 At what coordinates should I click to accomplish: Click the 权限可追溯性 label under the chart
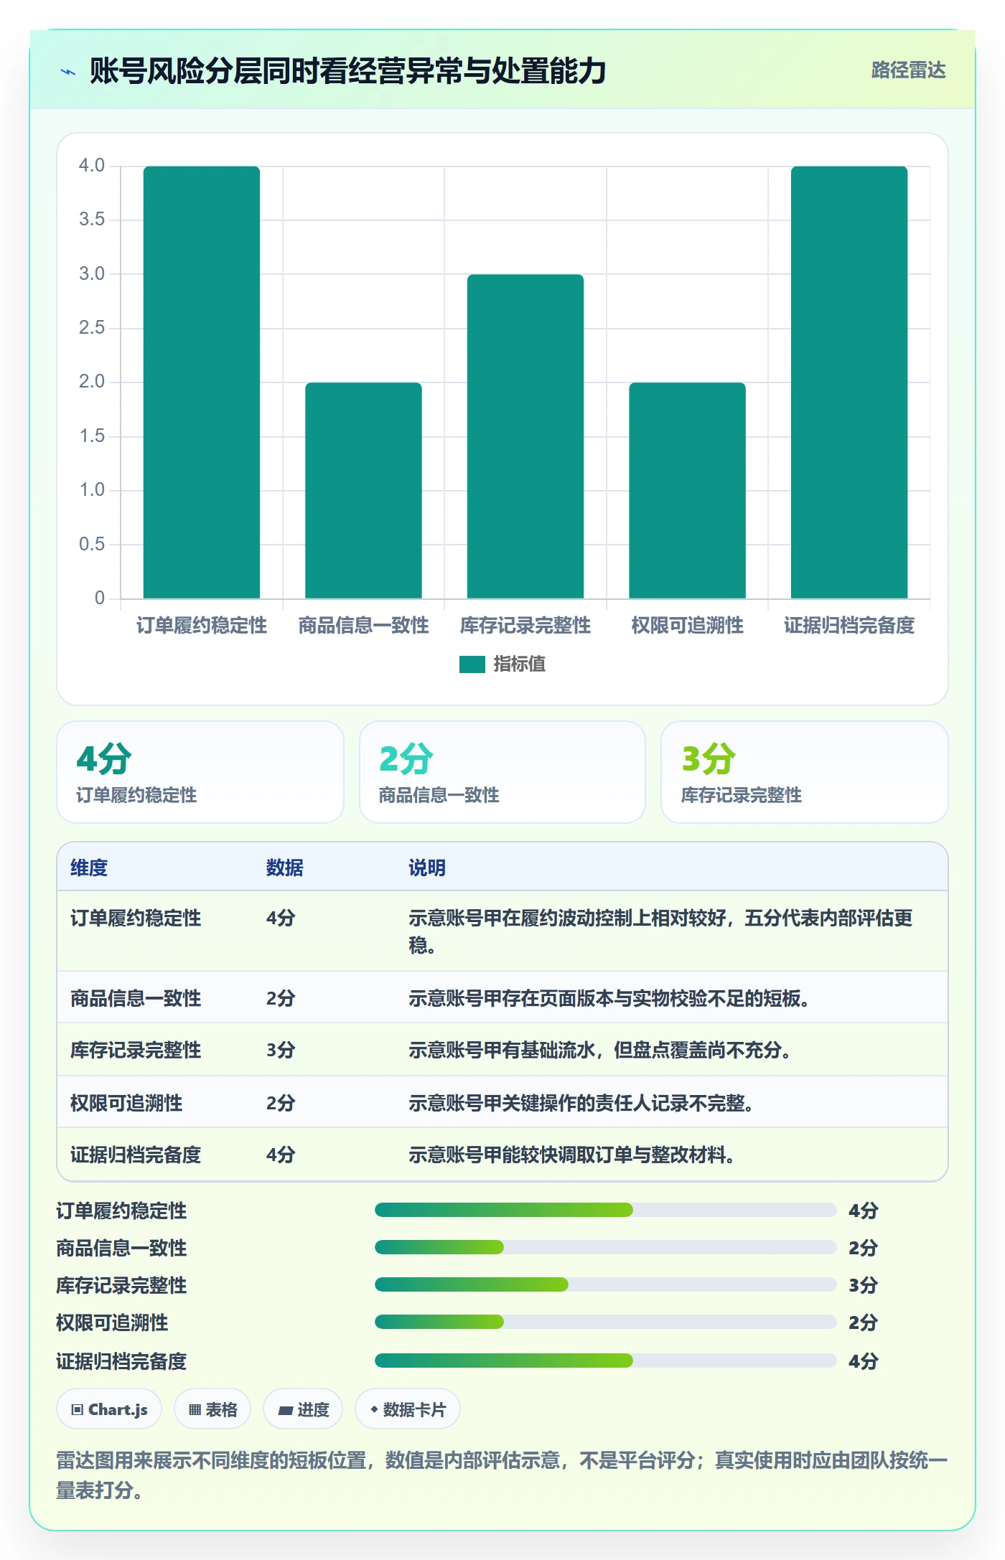687,626
